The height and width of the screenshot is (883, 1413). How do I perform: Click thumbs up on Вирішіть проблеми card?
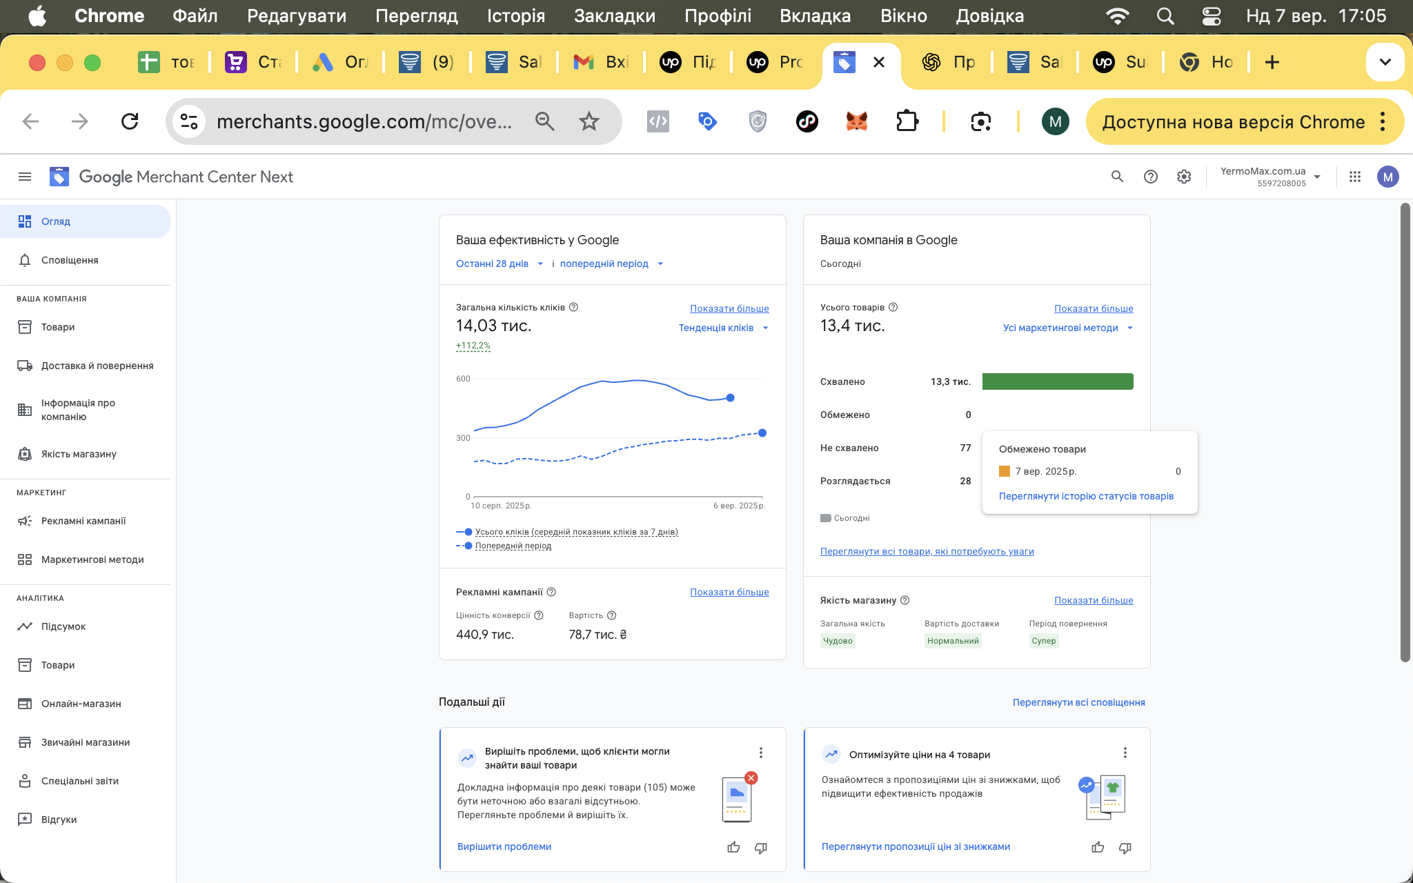[733, 847]
